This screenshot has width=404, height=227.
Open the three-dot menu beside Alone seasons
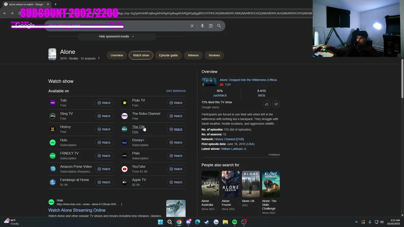click(99, 58)
